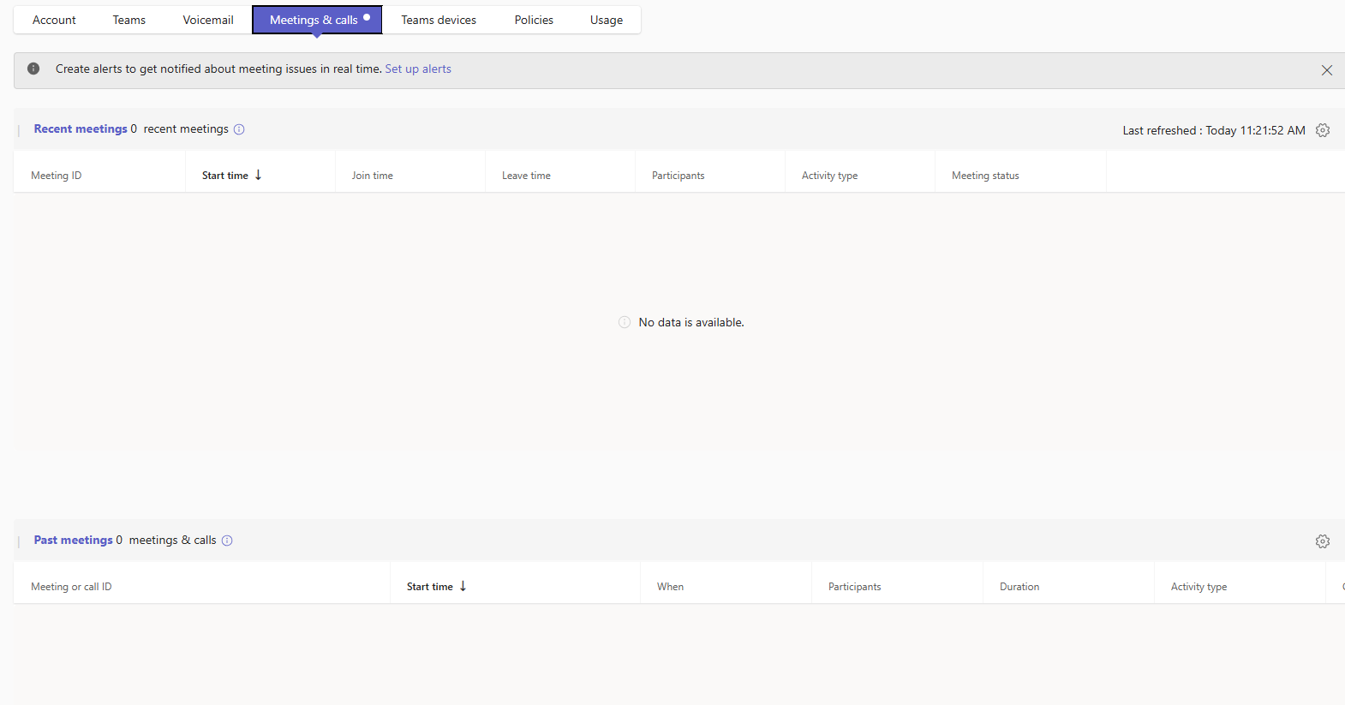Open Past meetings table settings gear

pyautogui.click(x=1323, y=541)
